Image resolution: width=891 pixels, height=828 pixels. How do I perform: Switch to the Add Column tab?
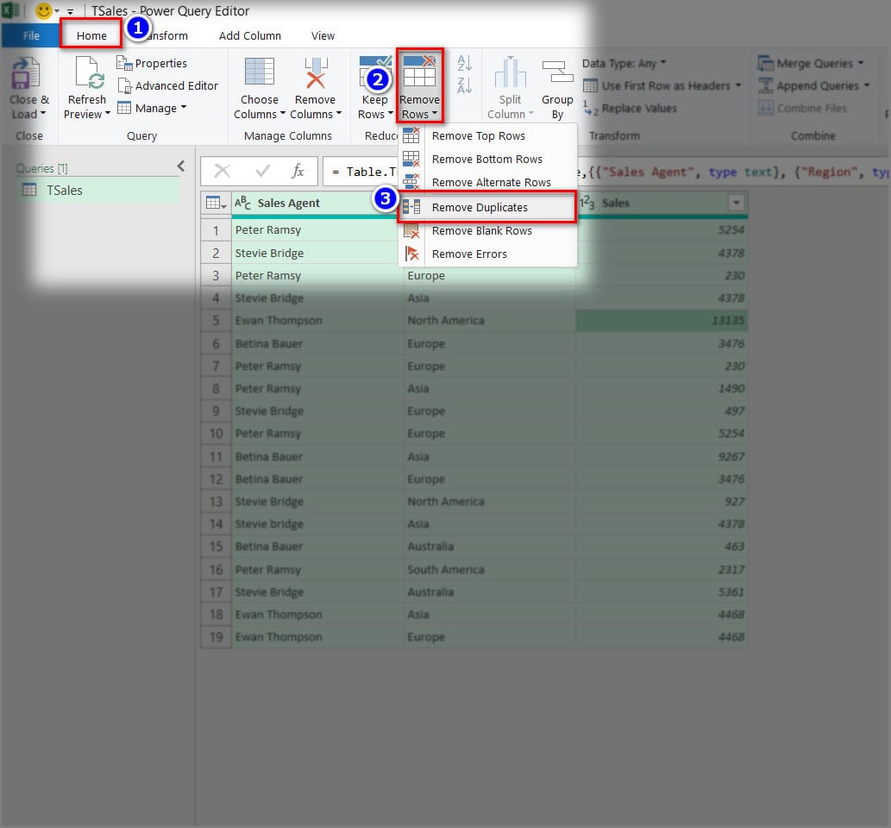tap(249, 35)
